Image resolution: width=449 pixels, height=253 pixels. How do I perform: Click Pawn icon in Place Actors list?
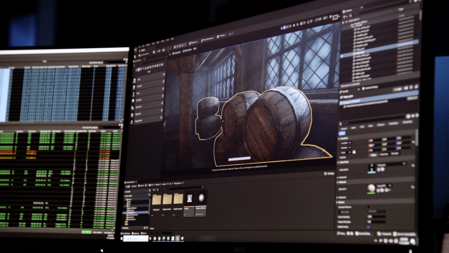134,94
